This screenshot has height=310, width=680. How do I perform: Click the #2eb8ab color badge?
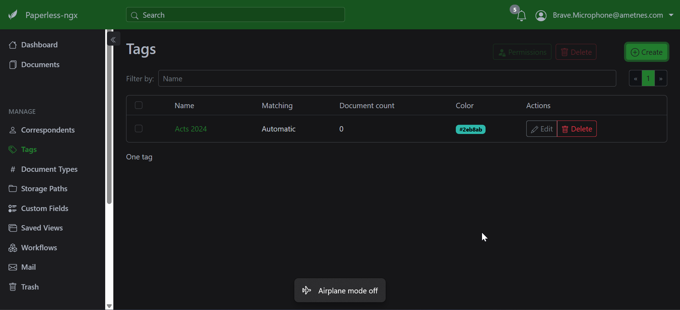[470, 129]
